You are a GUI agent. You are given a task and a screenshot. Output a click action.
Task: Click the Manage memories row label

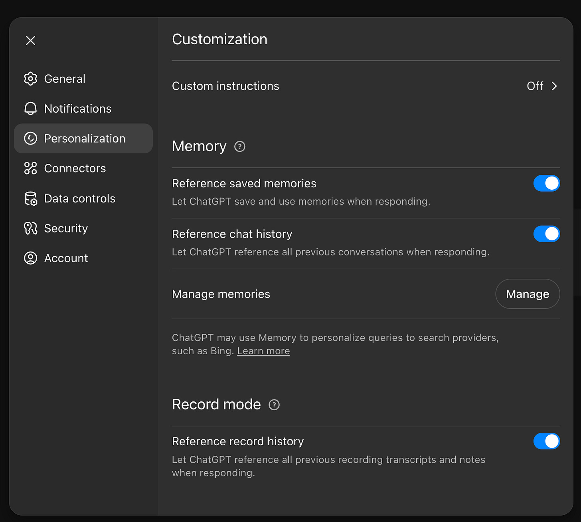coord(221,294)
